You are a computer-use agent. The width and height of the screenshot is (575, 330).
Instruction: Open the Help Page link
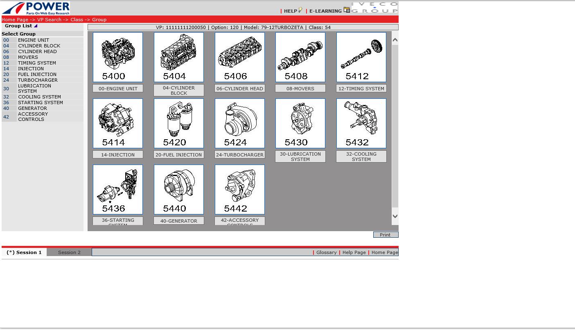pyautogui.click(x=354, y=252)
